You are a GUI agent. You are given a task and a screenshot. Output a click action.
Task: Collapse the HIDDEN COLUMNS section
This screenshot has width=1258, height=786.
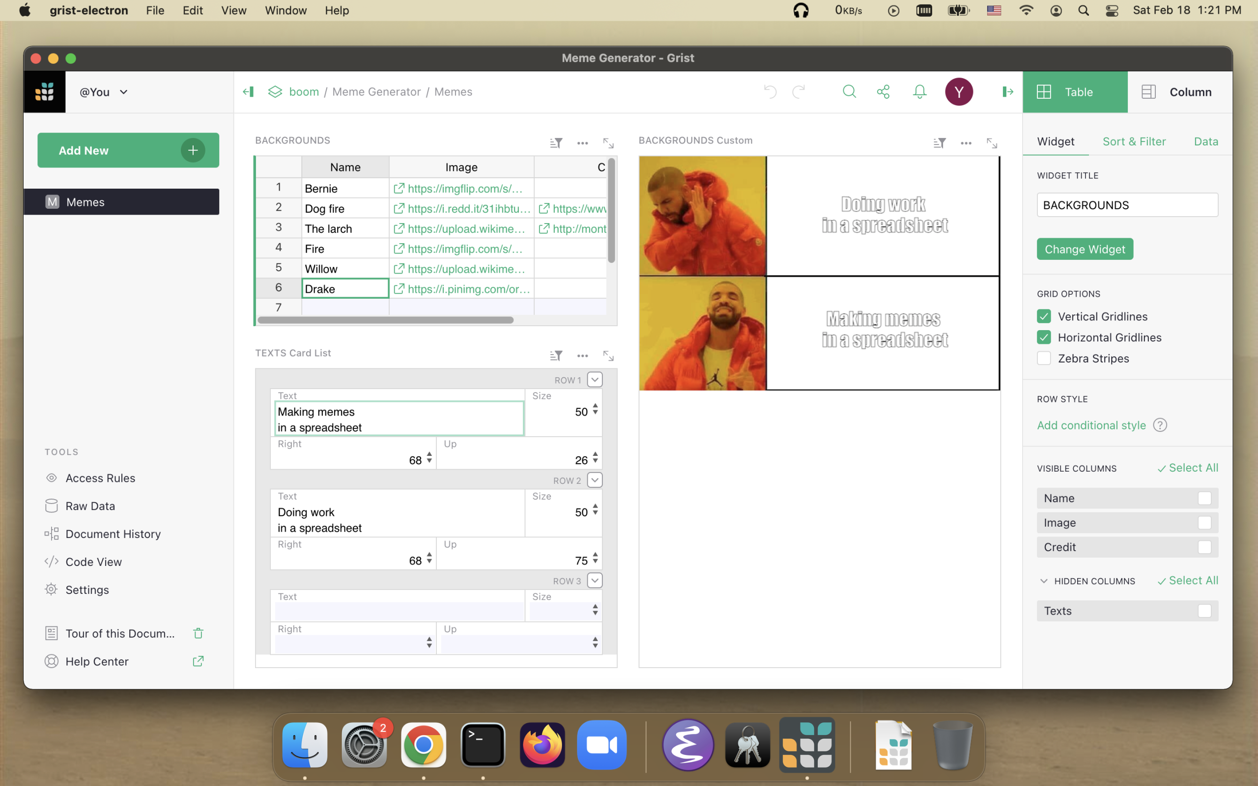[x=1044, y=581]
